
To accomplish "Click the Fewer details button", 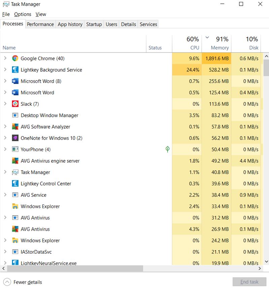I will pyautogui.click(x=22, y=282).
